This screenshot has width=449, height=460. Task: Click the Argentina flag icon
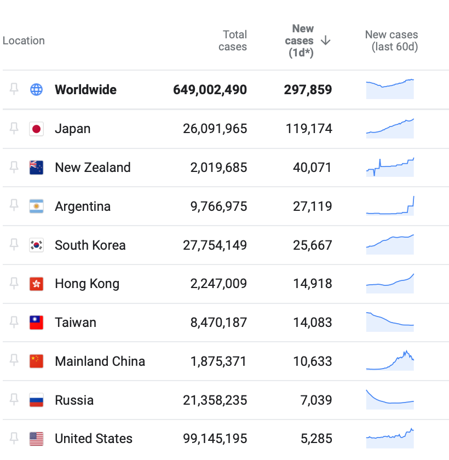coord(36,206)
